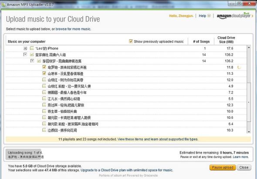Check the song sized 12.3 MB
The height and width of the screenshot is (179, 257).
(44, 105)
